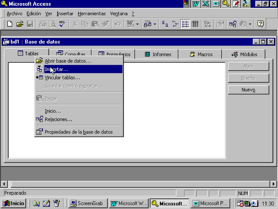The image size is (278, 209).
Task: Switch to Details view
Action: coord(195,24)
